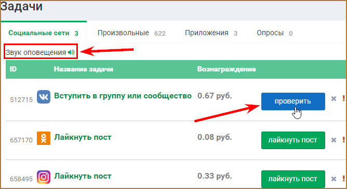Open task Вступить в группу или сообщество
347x189 pixels.
(123, 96)
